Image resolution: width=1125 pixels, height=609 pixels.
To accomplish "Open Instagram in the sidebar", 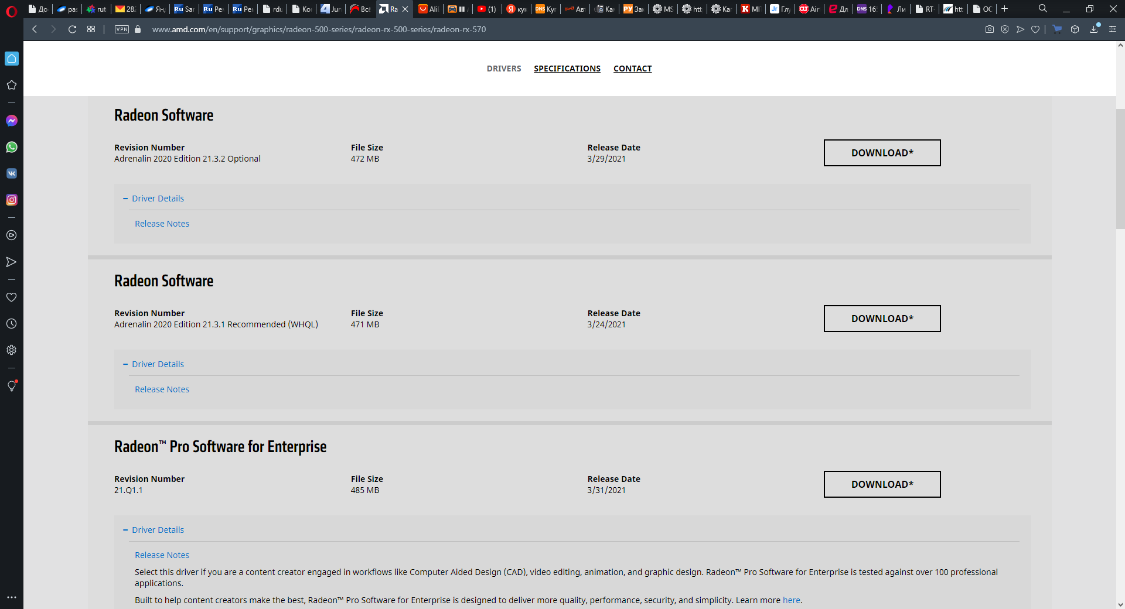I will [x=12, y=200].
